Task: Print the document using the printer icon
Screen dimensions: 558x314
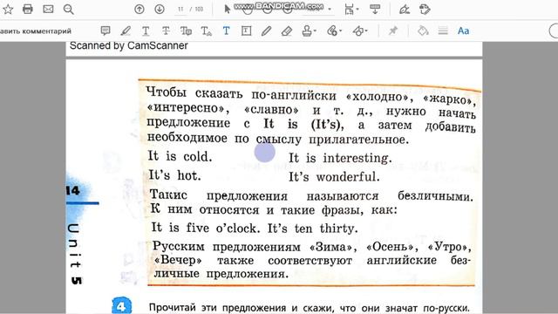Action: pos(28,10)
